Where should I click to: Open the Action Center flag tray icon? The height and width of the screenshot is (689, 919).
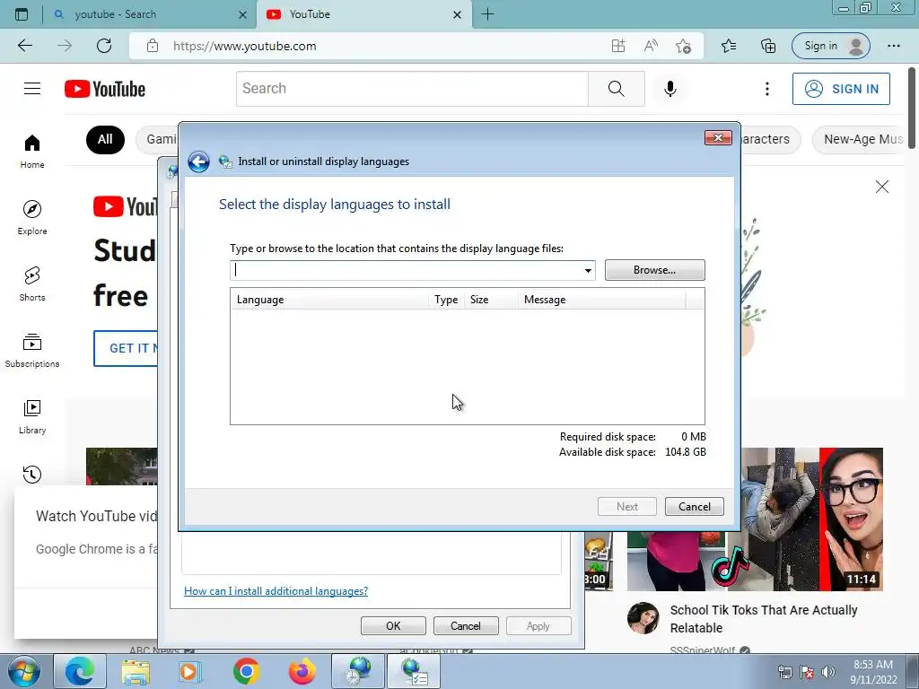(807, 672)
